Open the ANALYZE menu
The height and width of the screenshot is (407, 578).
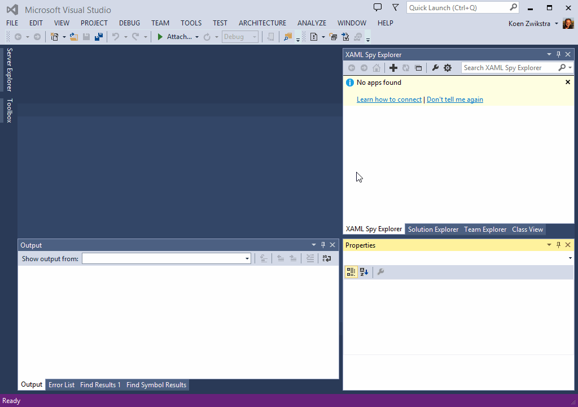pos(312,23)
